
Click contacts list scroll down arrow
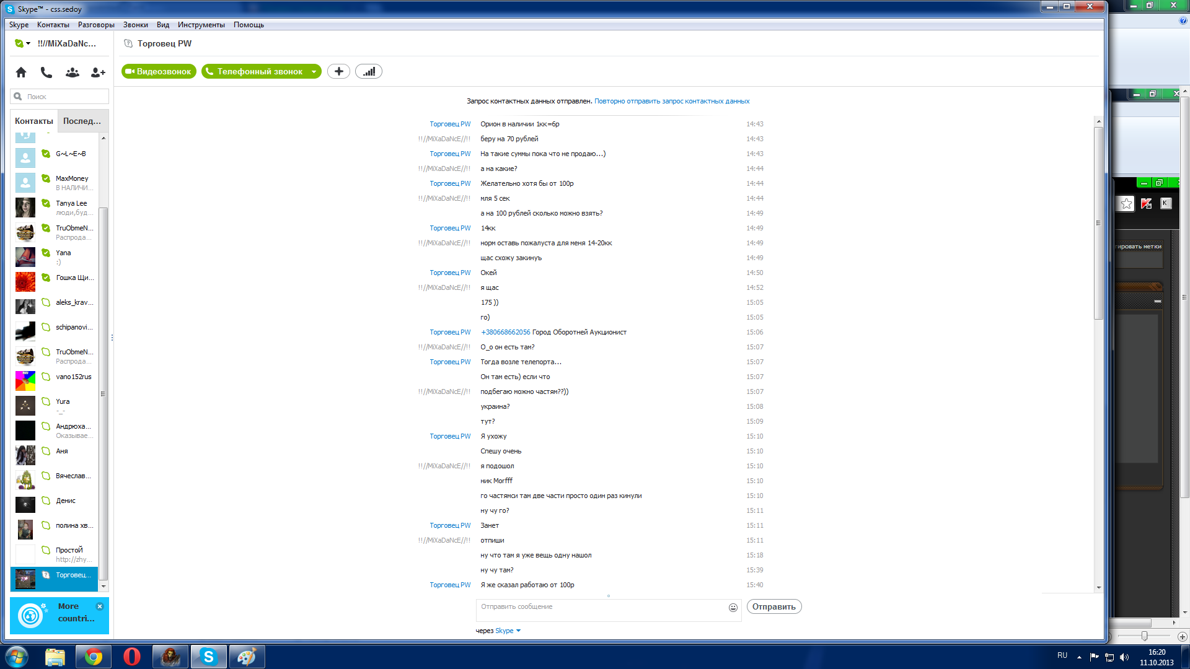click(104, 586)
